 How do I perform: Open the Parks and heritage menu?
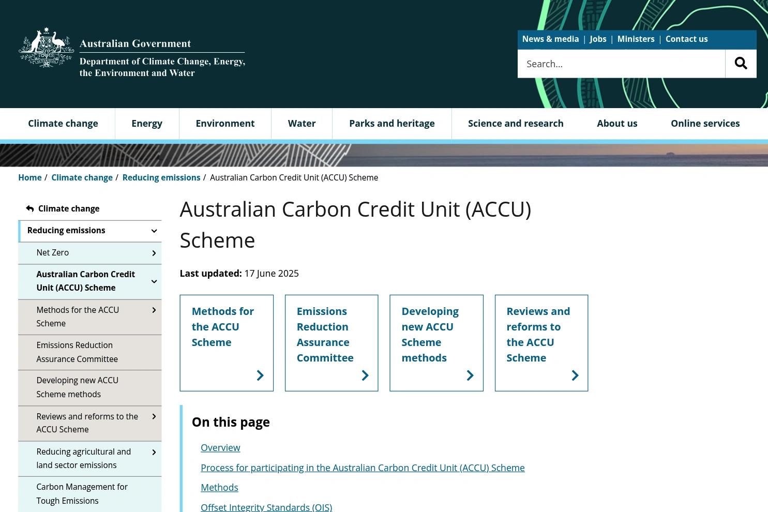pos(391,123)
